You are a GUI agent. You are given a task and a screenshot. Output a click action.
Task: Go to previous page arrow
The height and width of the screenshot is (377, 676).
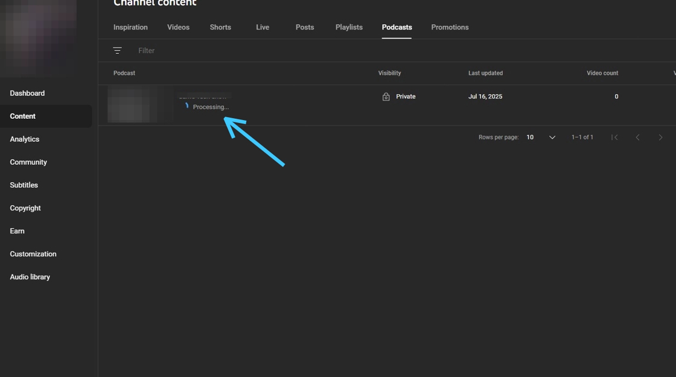pos(637,138)
